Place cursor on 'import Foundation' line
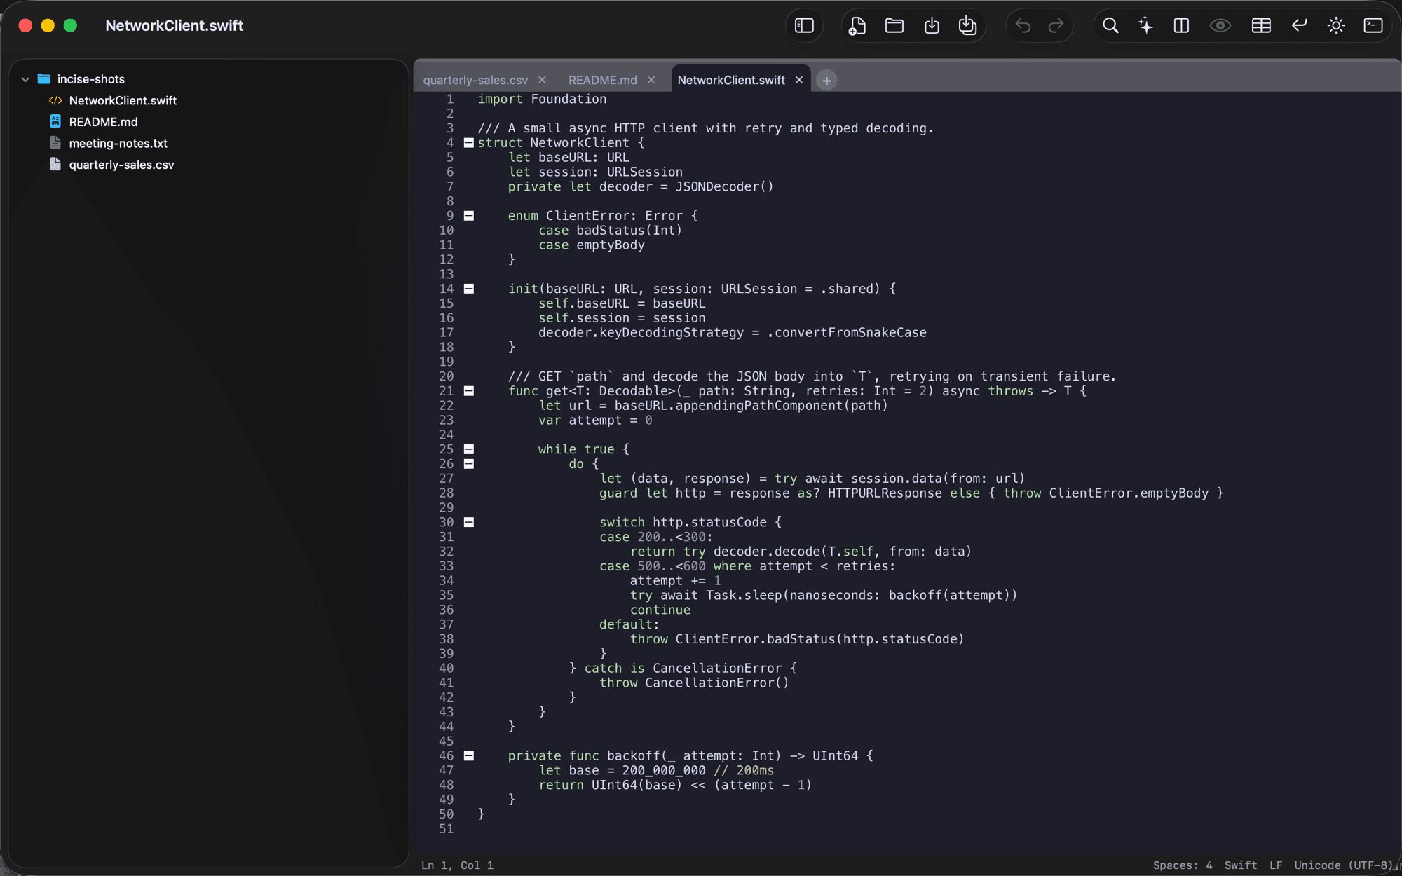This screenshot has width=1402, height=876. click(542, 99)
